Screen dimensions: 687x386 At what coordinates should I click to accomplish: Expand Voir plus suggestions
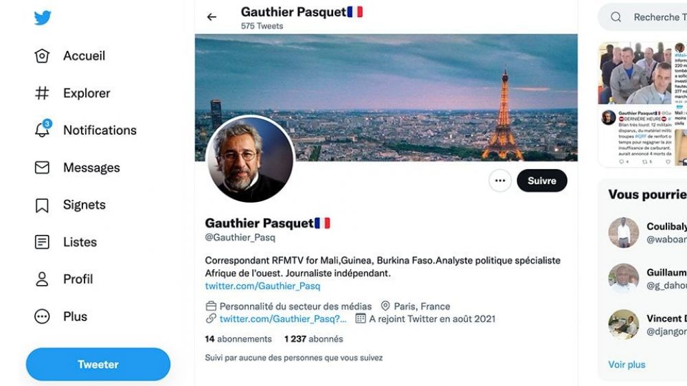(x=627, y=365)
